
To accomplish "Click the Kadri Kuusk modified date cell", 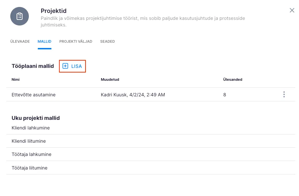I will point(133,95).
